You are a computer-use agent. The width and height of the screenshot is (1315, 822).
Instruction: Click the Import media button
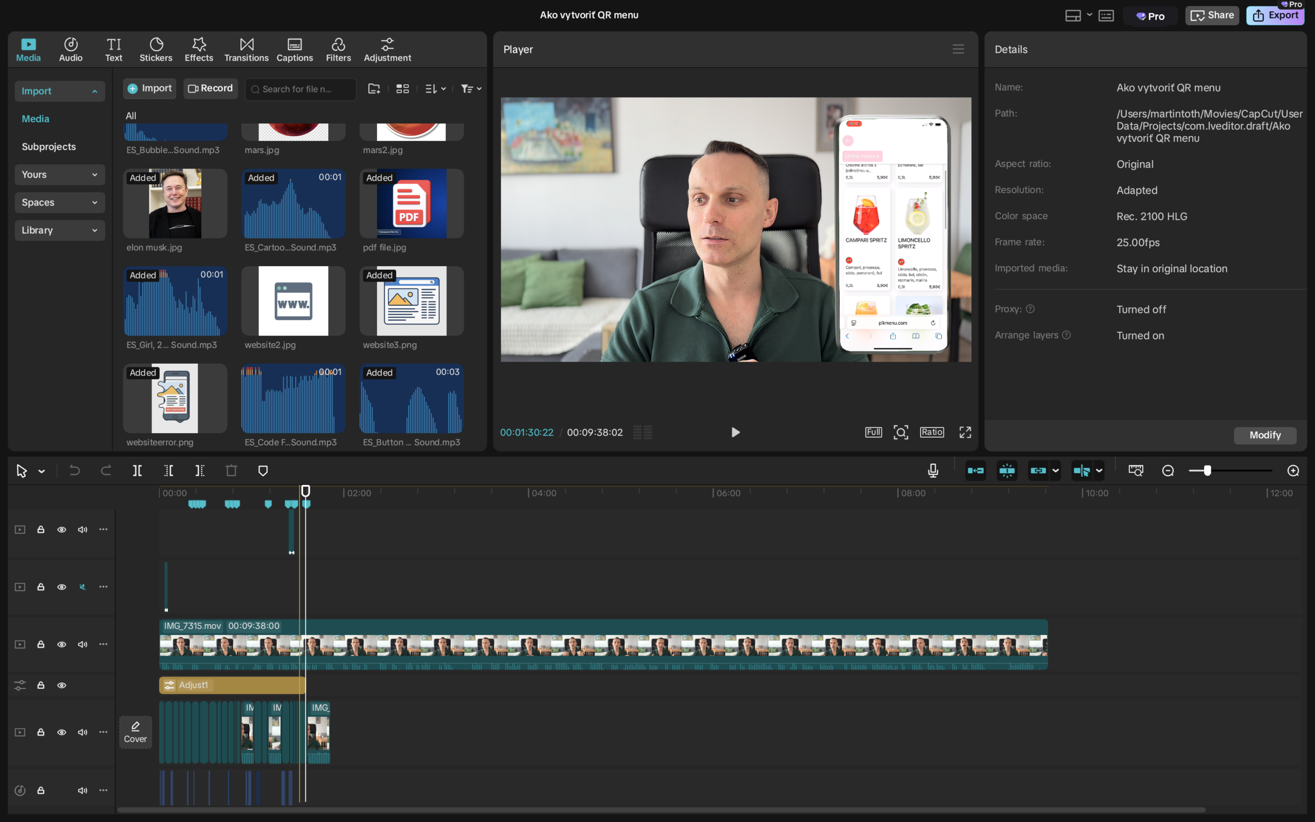[x=149, y=88]
